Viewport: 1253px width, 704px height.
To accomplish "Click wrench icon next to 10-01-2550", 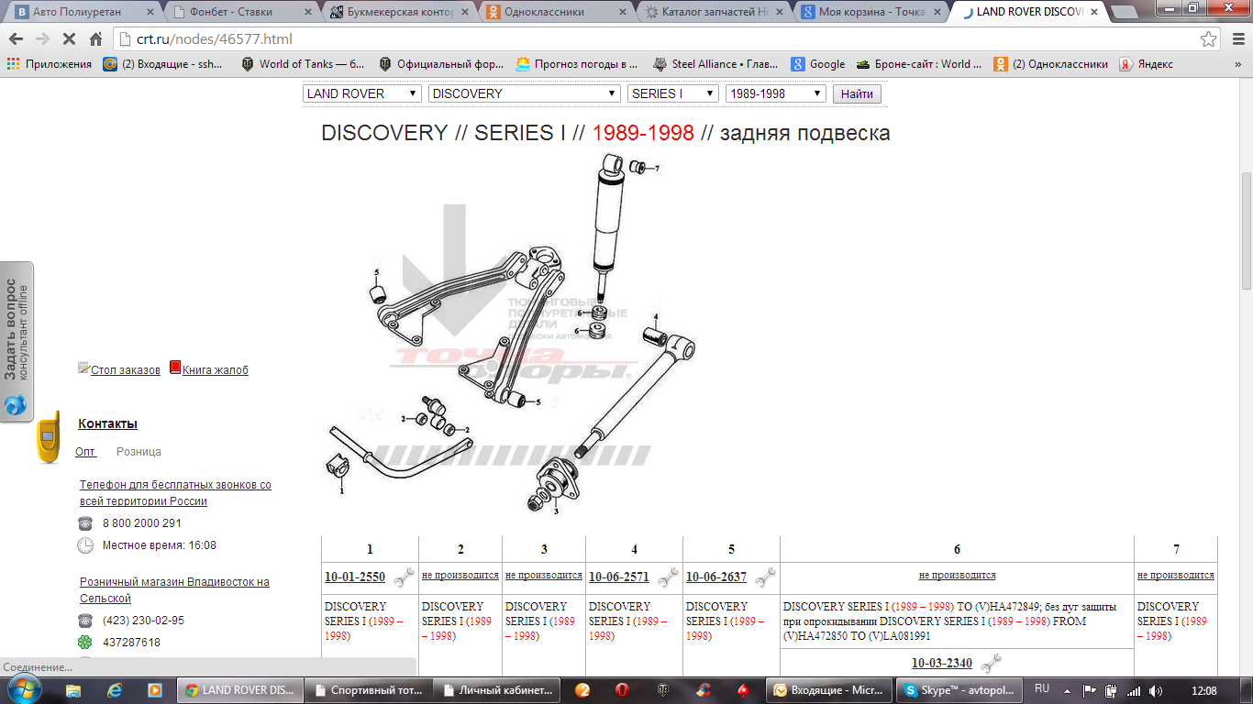I will tap(404, 577).
